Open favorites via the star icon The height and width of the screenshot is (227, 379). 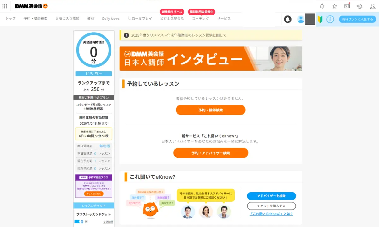pos(335,6)
